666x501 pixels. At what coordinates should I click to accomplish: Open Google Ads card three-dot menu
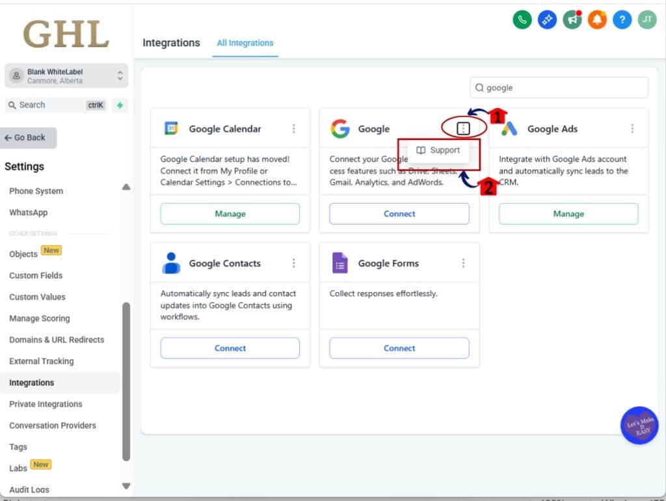point(632,128)
